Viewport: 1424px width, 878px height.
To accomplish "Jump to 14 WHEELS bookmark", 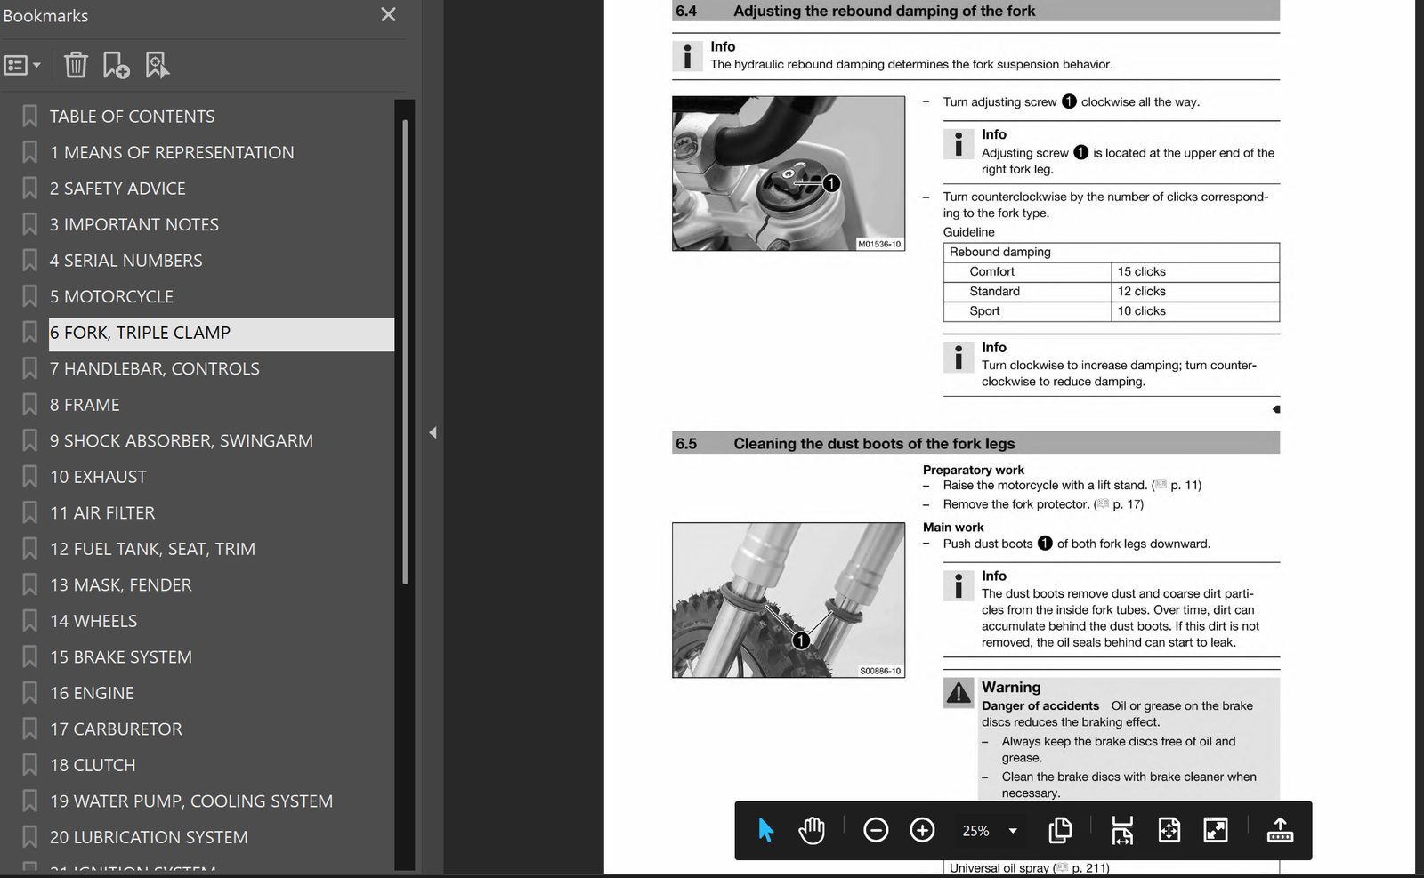I will [x=93, y=621].
